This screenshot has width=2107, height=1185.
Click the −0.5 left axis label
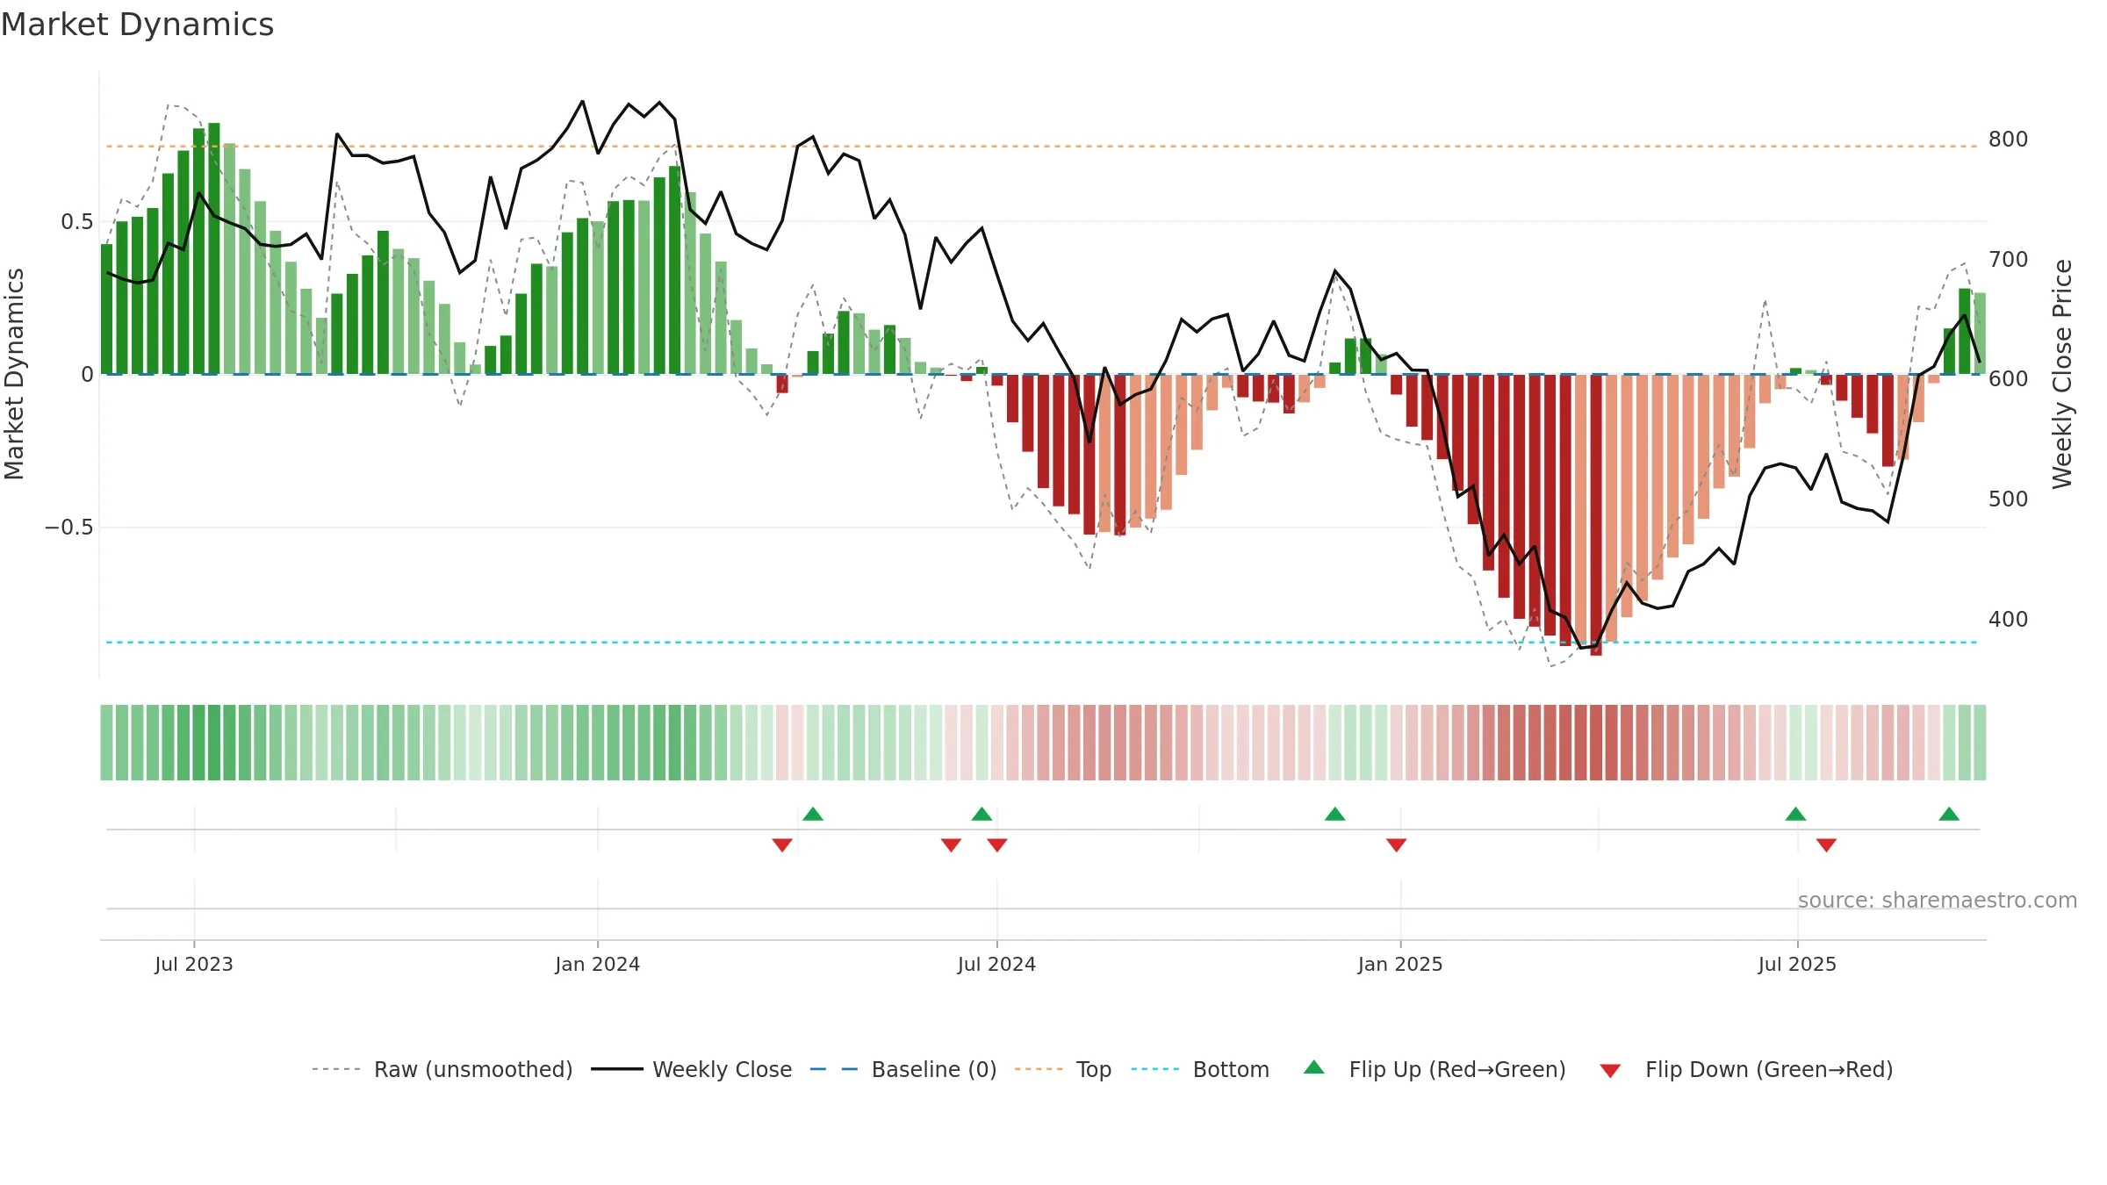click(x=68, y=527)
